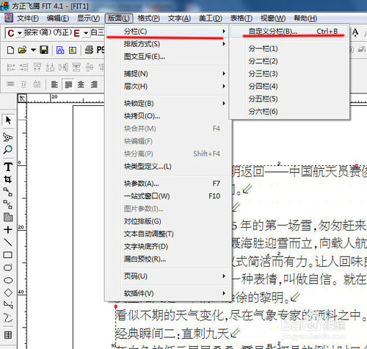The image size is (367, 349).
Task: Open the 格式(P) menu
Action: (148, 18)
